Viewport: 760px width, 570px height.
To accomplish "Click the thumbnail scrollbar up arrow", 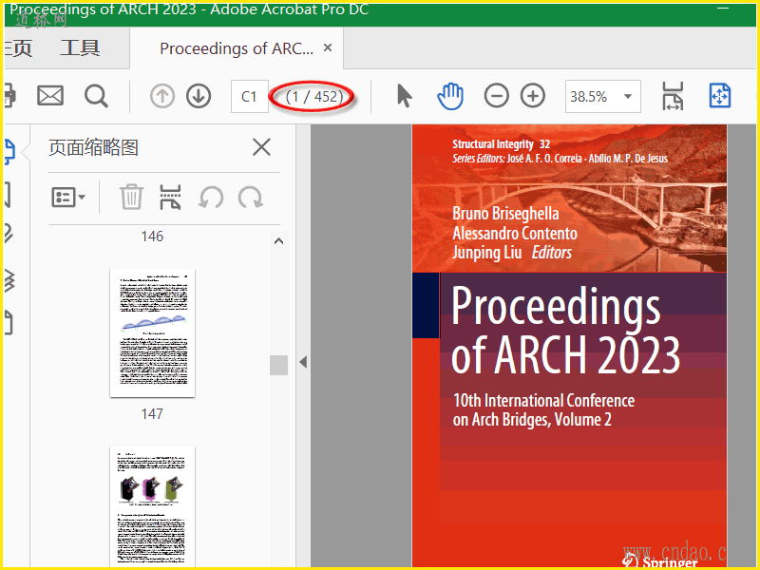I will pos(278,241).
